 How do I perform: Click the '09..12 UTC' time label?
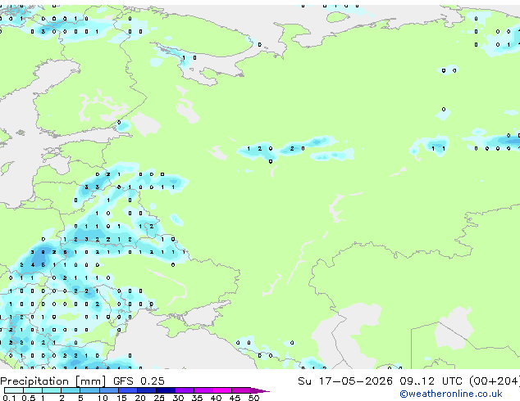431,381
